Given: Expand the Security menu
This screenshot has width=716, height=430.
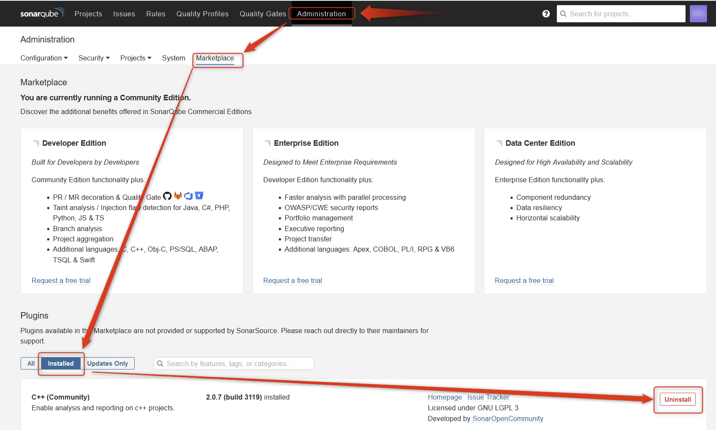Looking at the screenshot, I should 94,58.
